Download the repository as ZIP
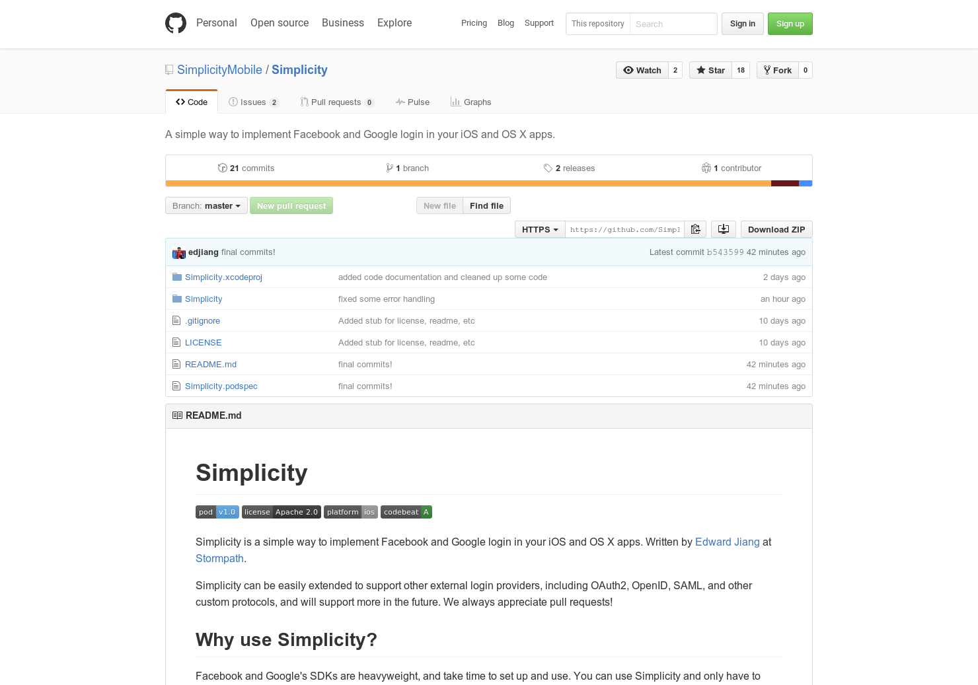 coord(776,229)
